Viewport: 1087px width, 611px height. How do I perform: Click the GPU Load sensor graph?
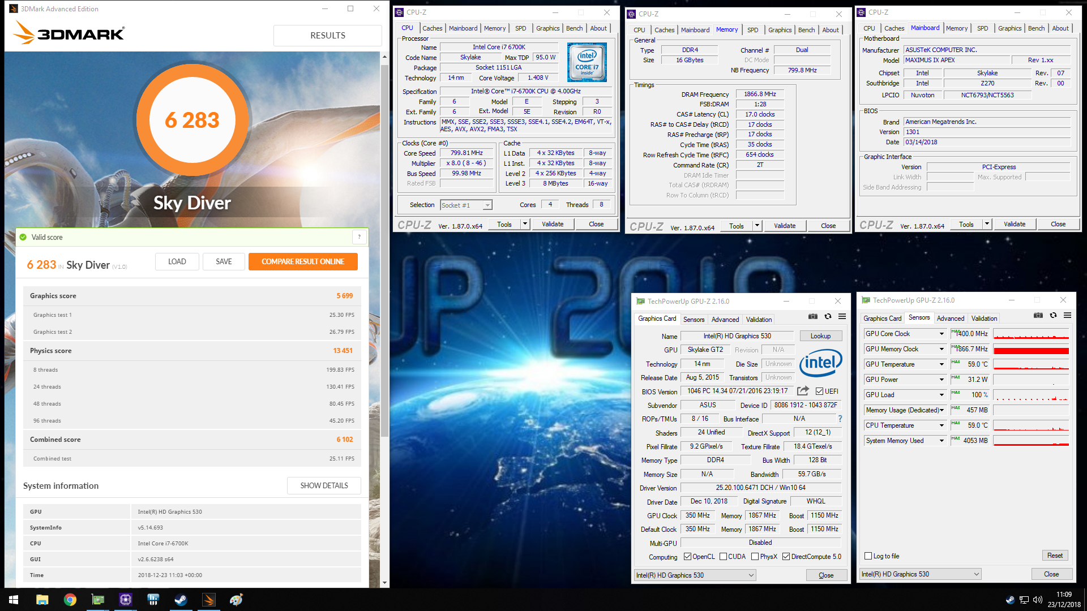[1031, 395]
